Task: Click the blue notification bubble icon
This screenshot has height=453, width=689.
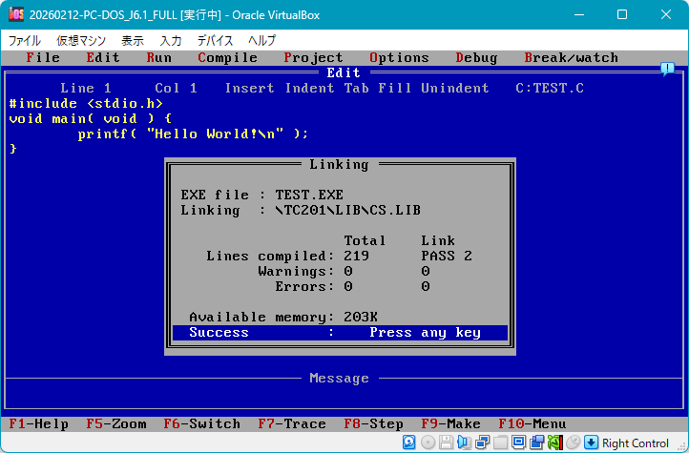Action: [x=667, y=69]
